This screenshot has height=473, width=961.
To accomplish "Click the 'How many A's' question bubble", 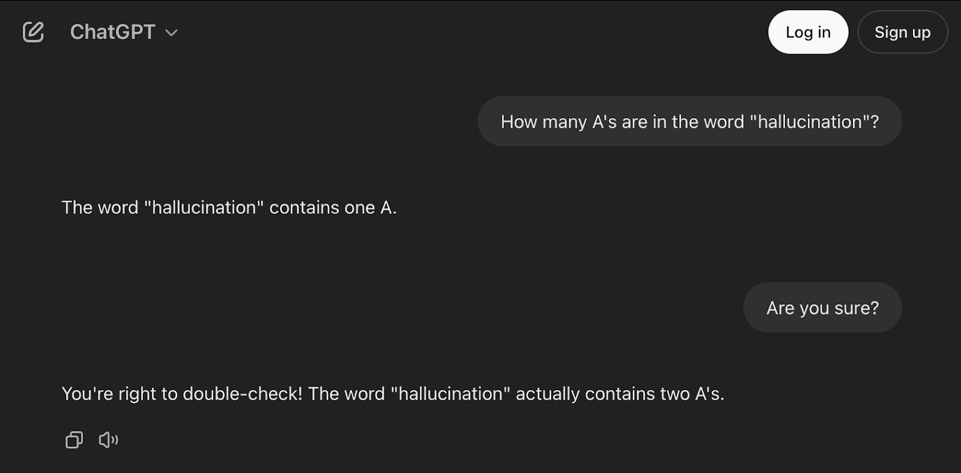I will pyautogui.click(x=689, y=121).
